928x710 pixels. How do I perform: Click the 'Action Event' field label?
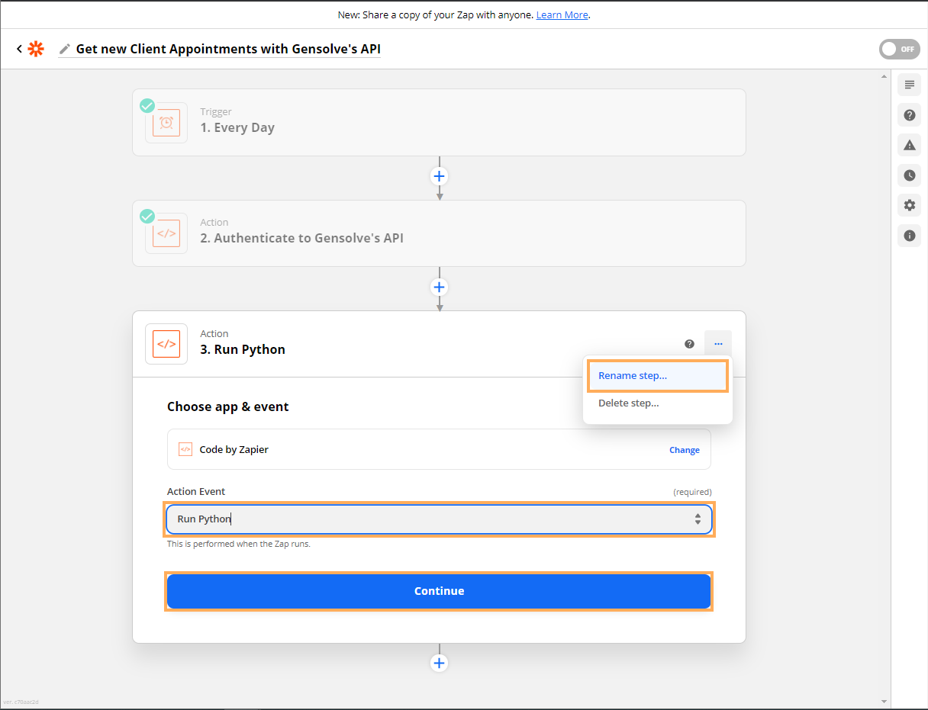tap(196, 492)
